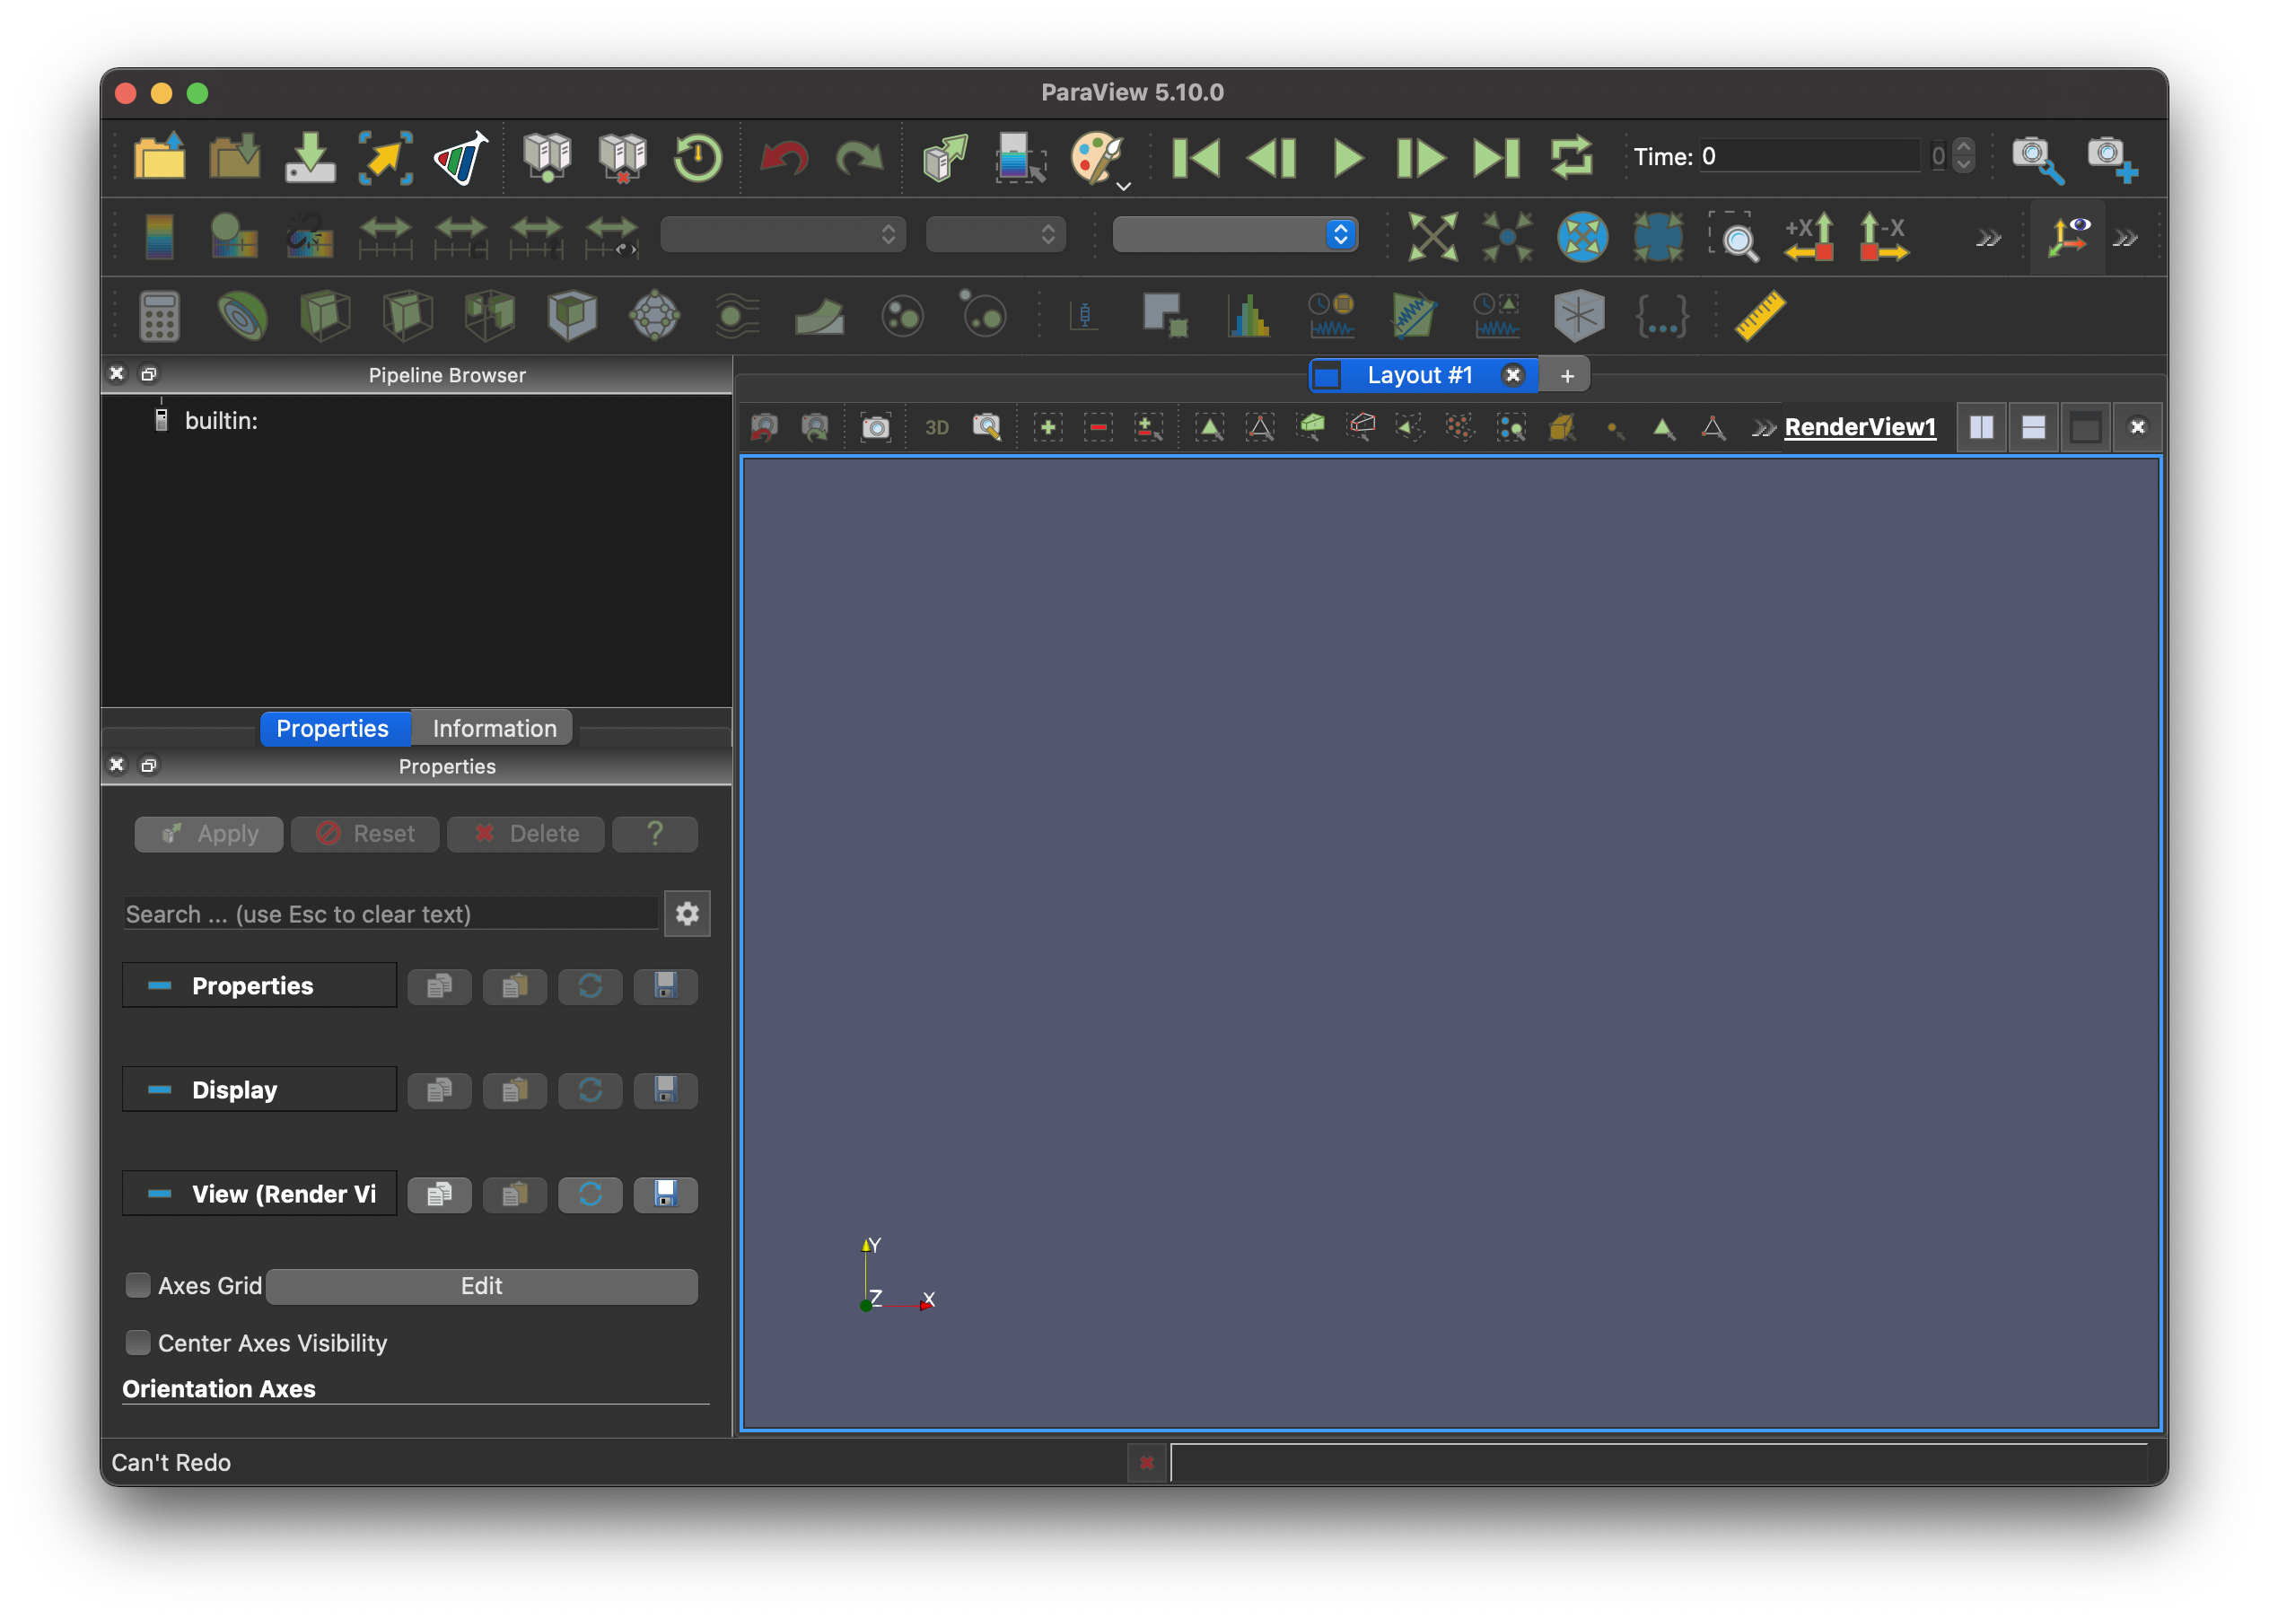Image resolution: width=2269 pixels, height=1619 pixels.
Task: Click the Connect to server icon
Action: pyautogui.click(x=548, y=156)
